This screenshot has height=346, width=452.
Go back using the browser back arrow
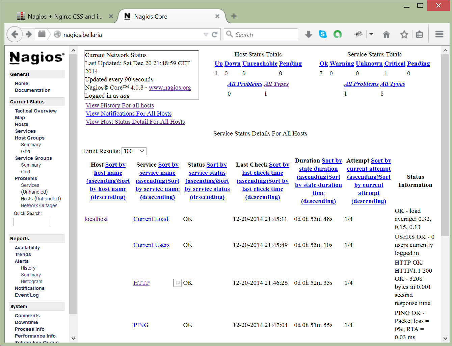click(15, 34)
